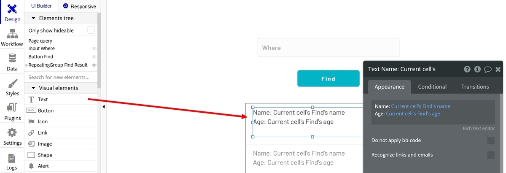Toggle visibility eye for RepeatingGroup Find Result
Screen dimensions: 506x173
click(94, 65)
